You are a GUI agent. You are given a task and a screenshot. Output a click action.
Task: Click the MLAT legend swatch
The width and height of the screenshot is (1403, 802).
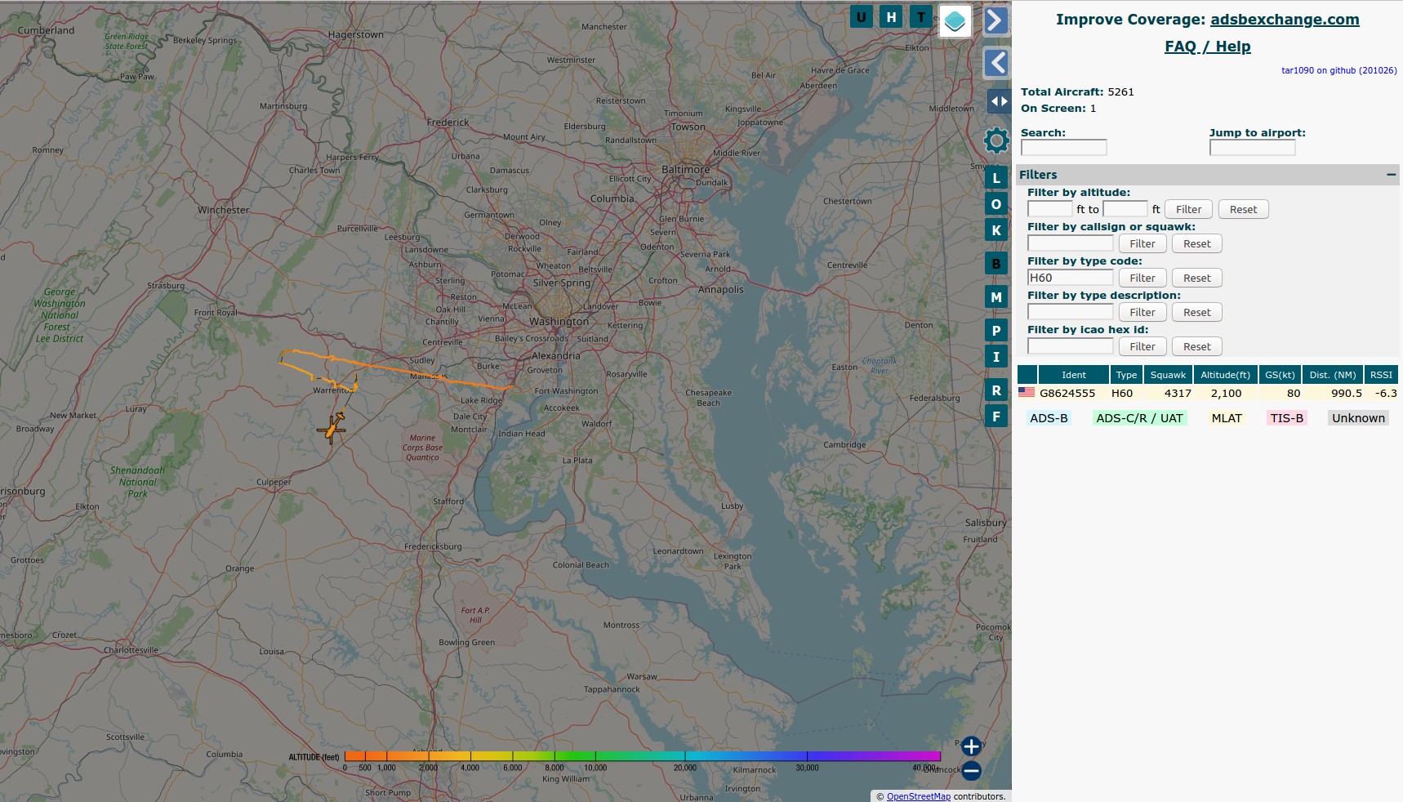(x=1227, y=418)
